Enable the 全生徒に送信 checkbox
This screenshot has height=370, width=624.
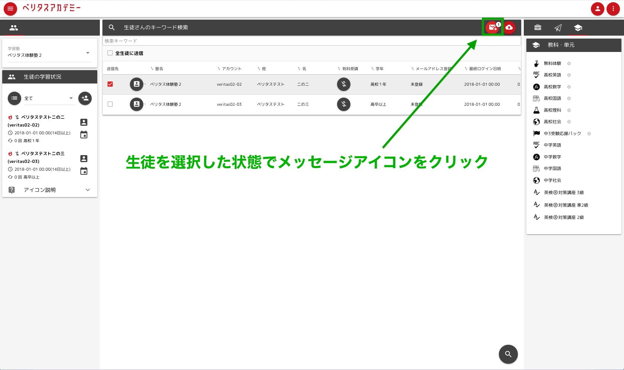coord(110,53)
